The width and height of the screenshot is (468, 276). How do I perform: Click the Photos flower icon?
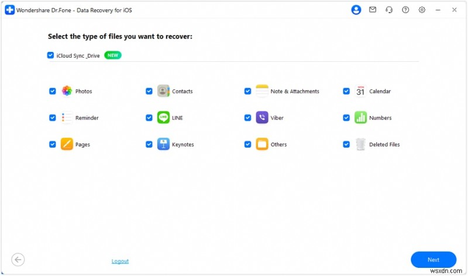[x=67, y=91]
